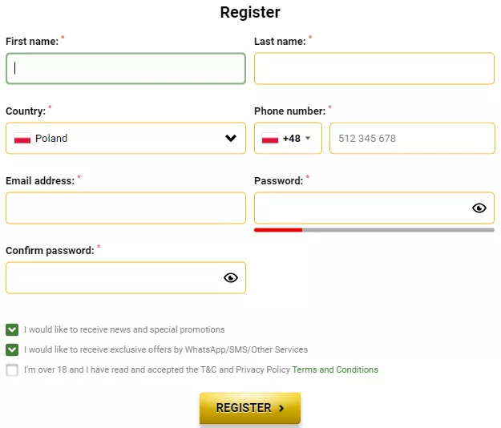
Task: Click the flag icon in phone prefix
Action: click(270, 139)
